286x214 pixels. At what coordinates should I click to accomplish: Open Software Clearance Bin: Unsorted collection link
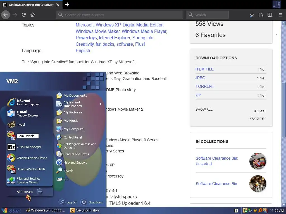coord(217,161)
